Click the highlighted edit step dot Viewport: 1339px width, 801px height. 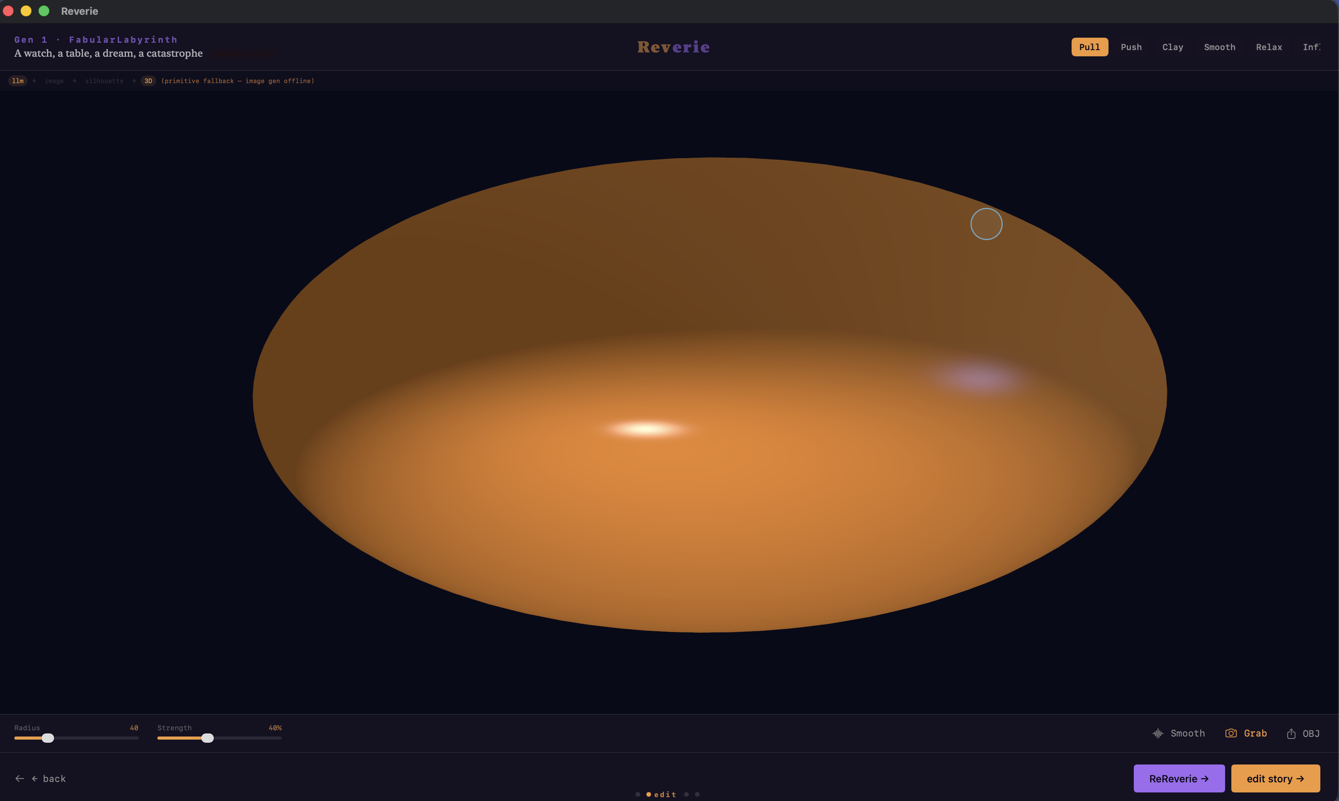(x=649, y=794)
